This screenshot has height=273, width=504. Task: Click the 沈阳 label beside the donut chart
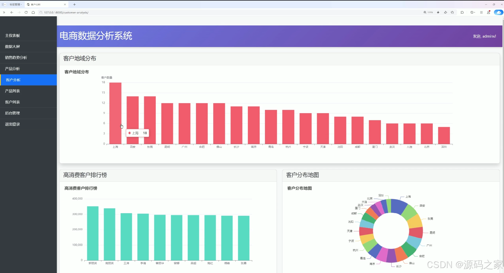(351, 222)
